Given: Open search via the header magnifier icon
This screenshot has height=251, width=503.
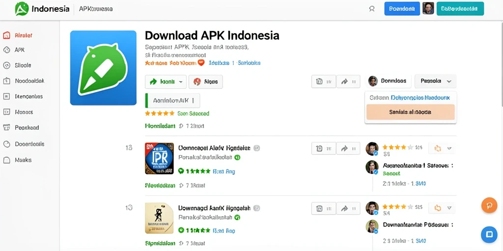Looking at the screenshot, I should [x=372, y=9].
